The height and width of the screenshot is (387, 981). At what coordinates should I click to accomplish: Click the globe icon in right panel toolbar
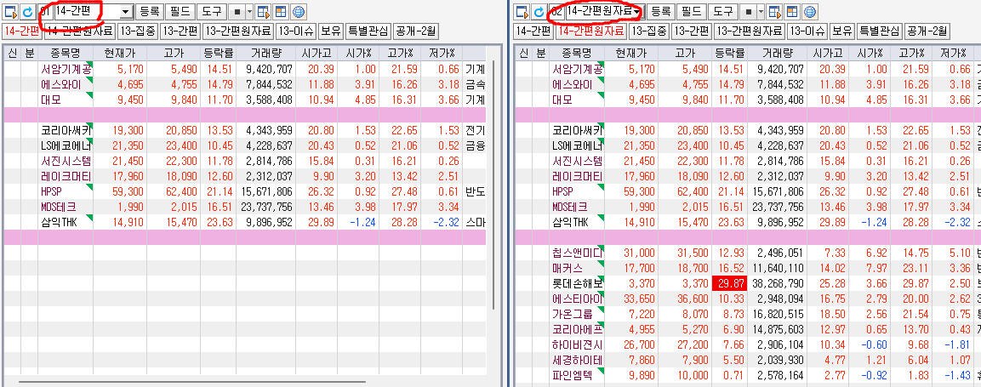[x=810, y=11]
